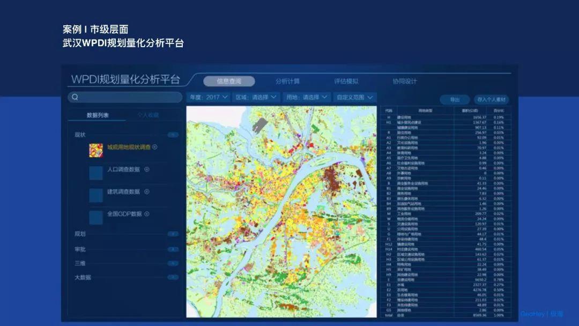Click table row F2 with area 211.03

(446, 300)
